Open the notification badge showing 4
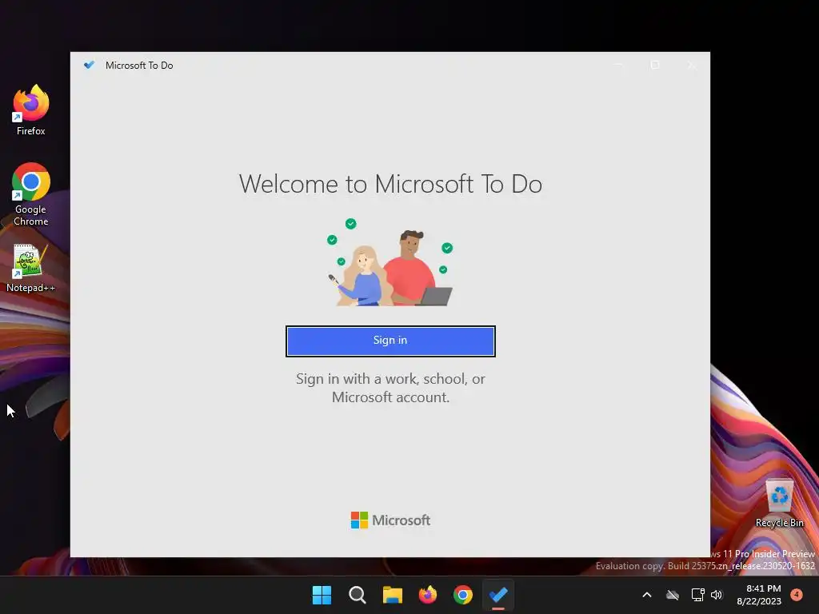 click(x=797, y=595)
